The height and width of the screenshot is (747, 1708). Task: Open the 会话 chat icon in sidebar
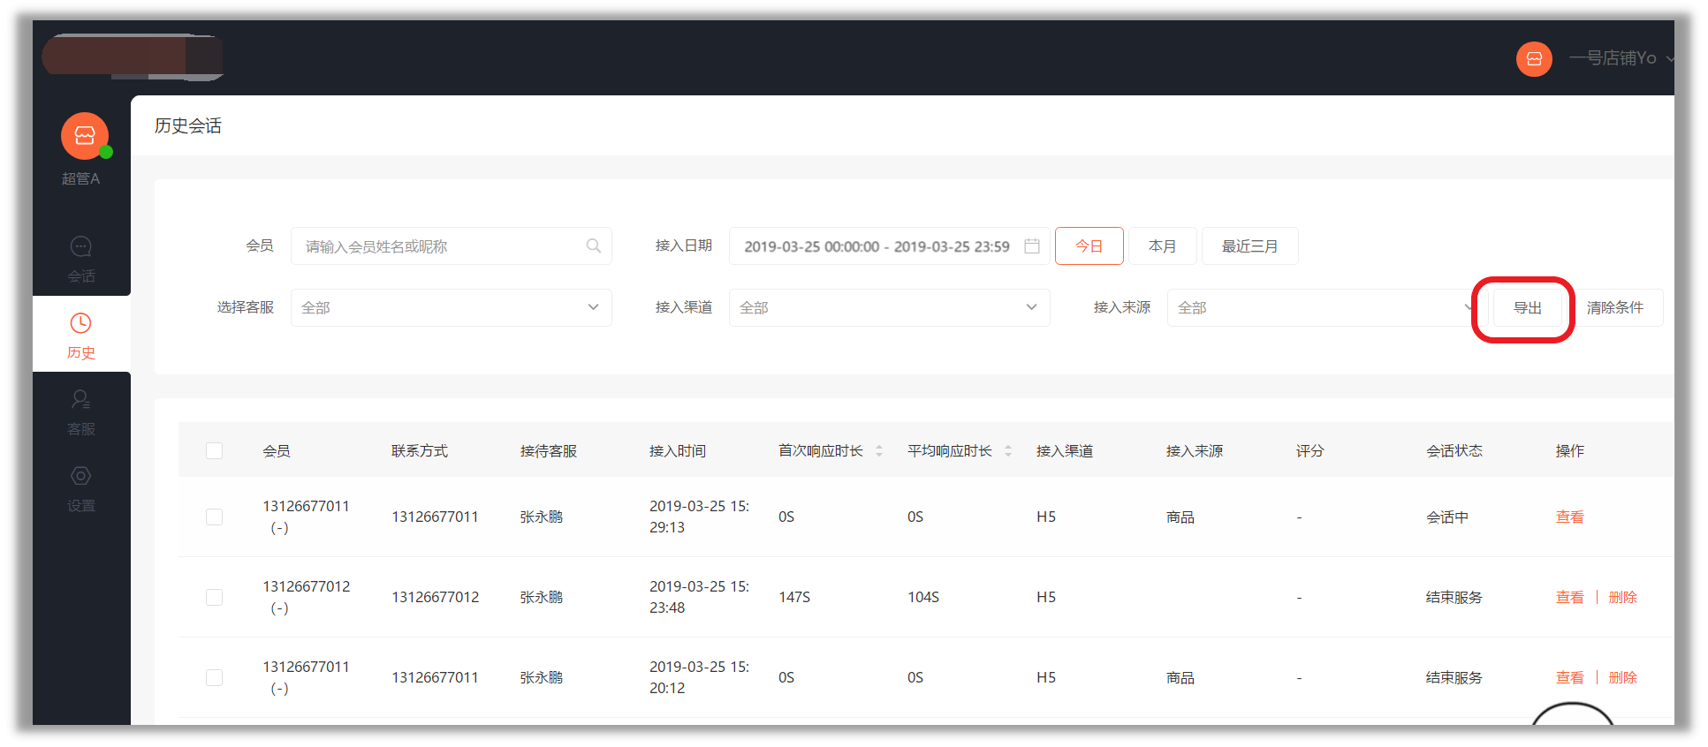click(80, 247)
